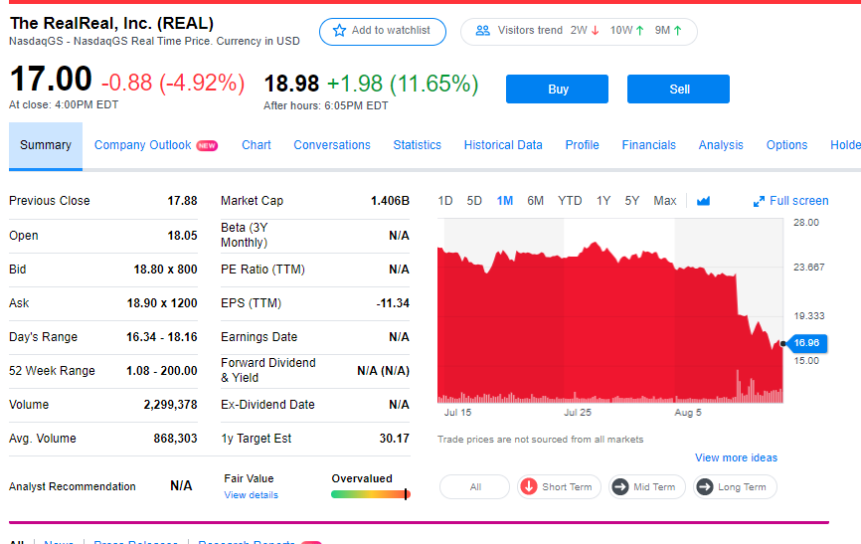Open the Options tab
The image size is (861, 544).
click(x=786, y=145)
